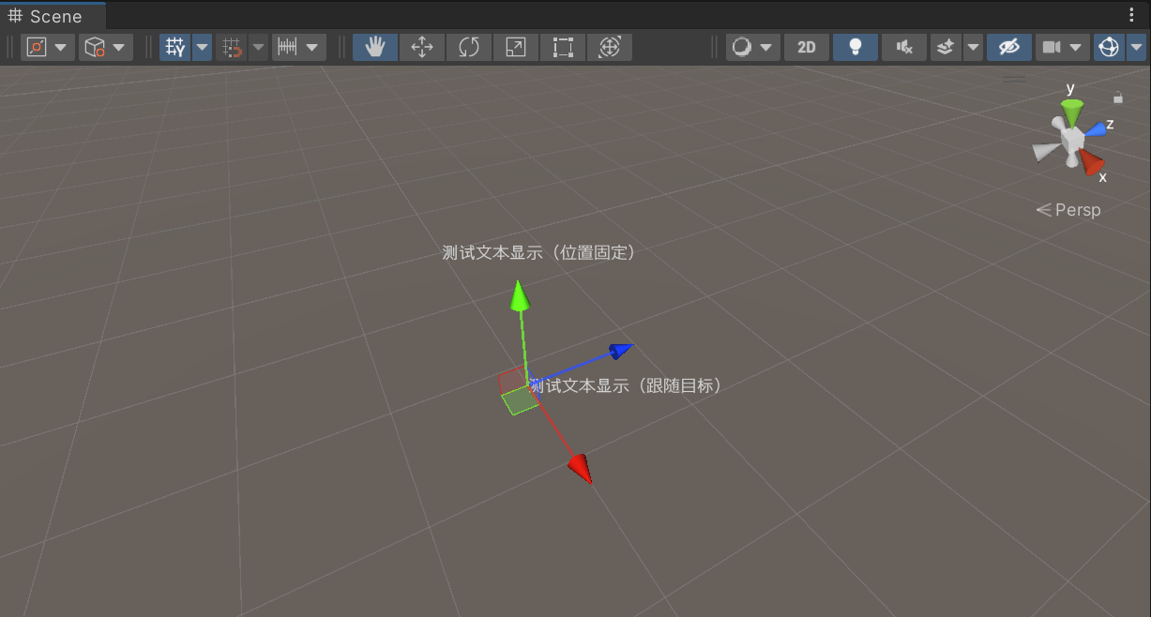The image size is (1151, 617).
Task: Open the Scene view three-dot menu
Action: pos(1131,15)
